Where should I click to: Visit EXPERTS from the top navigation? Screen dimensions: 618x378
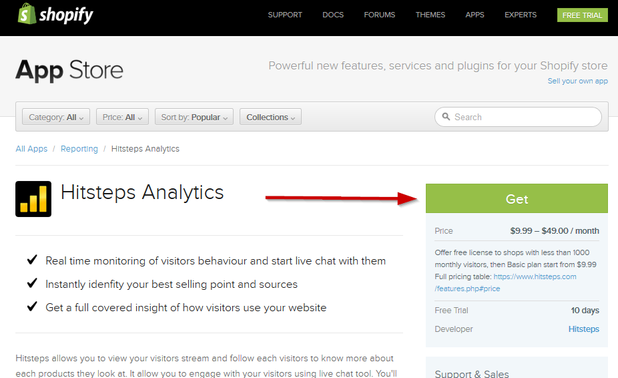point(521,15)
